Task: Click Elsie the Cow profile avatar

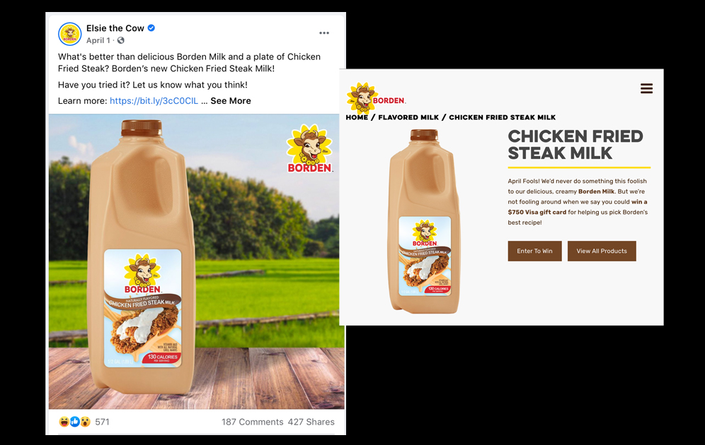Action: click(x=69, y=34)
